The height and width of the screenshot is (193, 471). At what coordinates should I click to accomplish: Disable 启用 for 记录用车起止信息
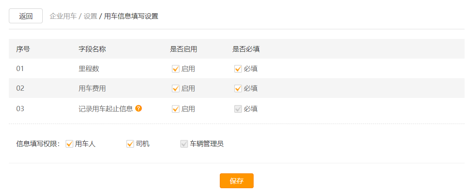(176, 109)
